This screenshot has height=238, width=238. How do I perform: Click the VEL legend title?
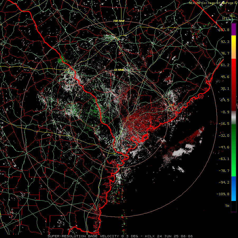pyautogui.click(x=232, y=16)
